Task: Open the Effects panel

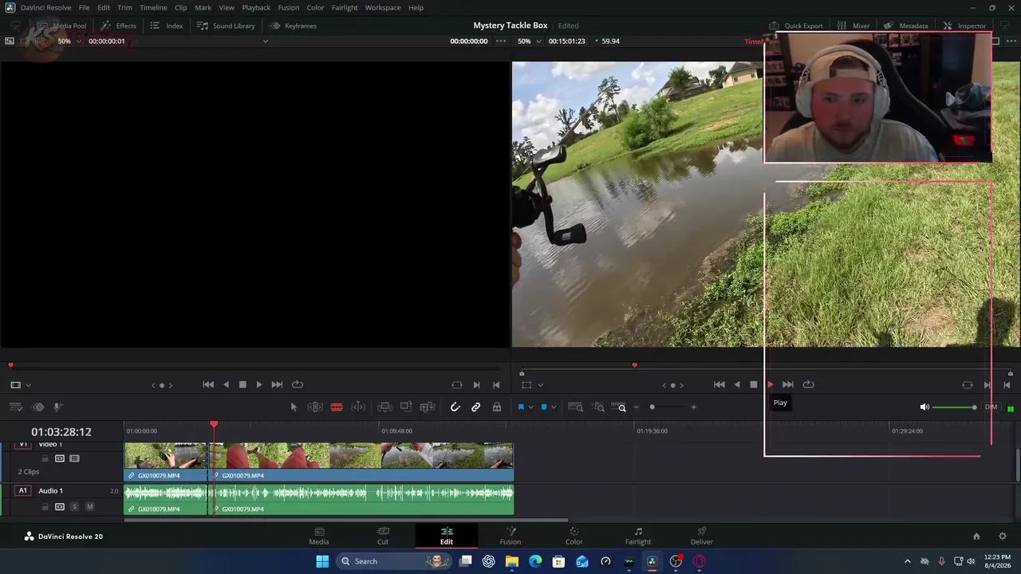Action: pos(119,26)
